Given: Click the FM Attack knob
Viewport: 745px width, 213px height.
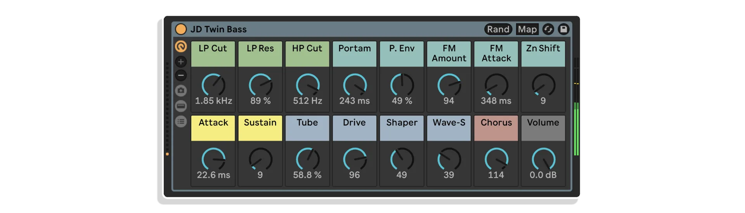Looking at the screenshot, I should [x=496, y=85].
